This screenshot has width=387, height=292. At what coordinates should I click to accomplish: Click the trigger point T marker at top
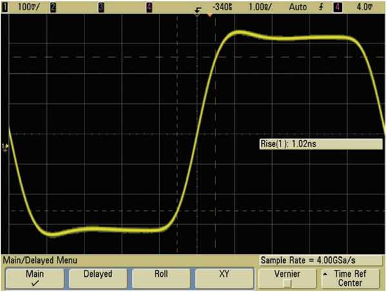197,12
